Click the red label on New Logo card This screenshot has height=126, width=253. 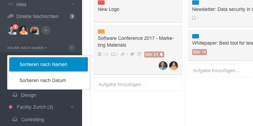click(x=101, y=3)
